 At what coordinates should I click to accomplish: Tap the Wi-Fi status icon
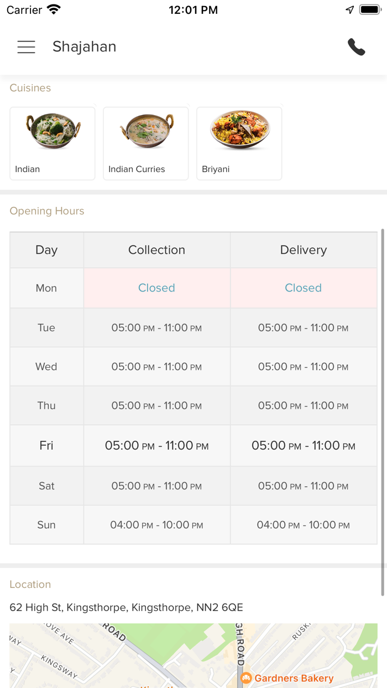point(54,10)
